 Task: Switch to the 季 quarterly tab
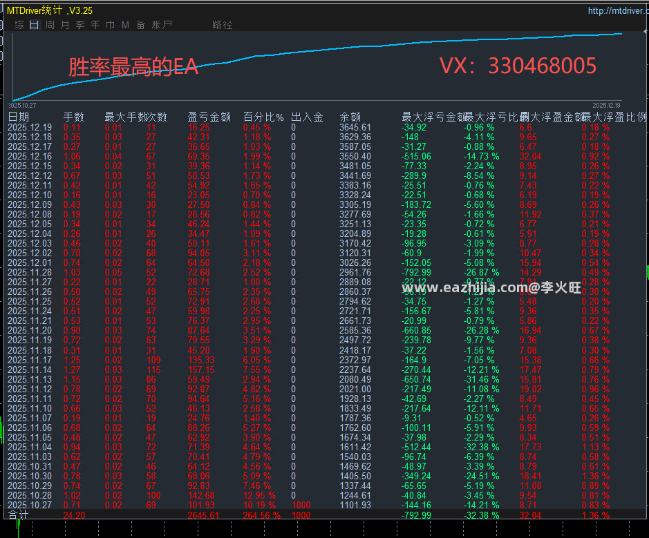[x=80, y=25]
